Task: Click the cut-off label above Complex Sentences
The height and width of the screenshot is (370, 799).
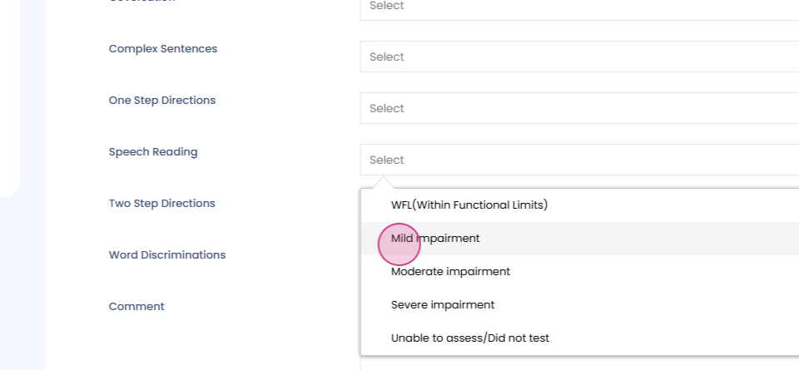Action: click(x=142, y=2)
